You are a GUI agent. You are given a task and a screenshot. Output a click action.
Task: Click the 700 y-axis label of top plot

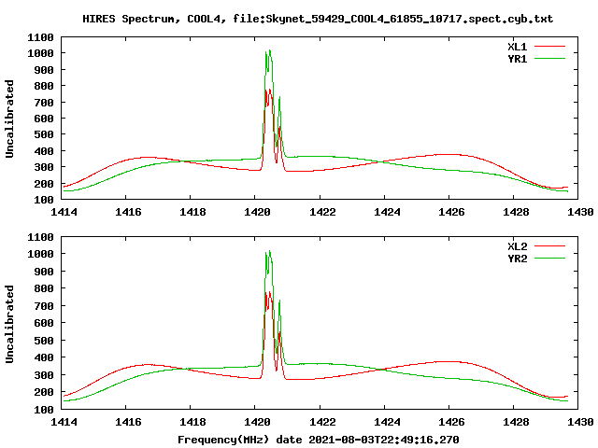tap(44, 103)
